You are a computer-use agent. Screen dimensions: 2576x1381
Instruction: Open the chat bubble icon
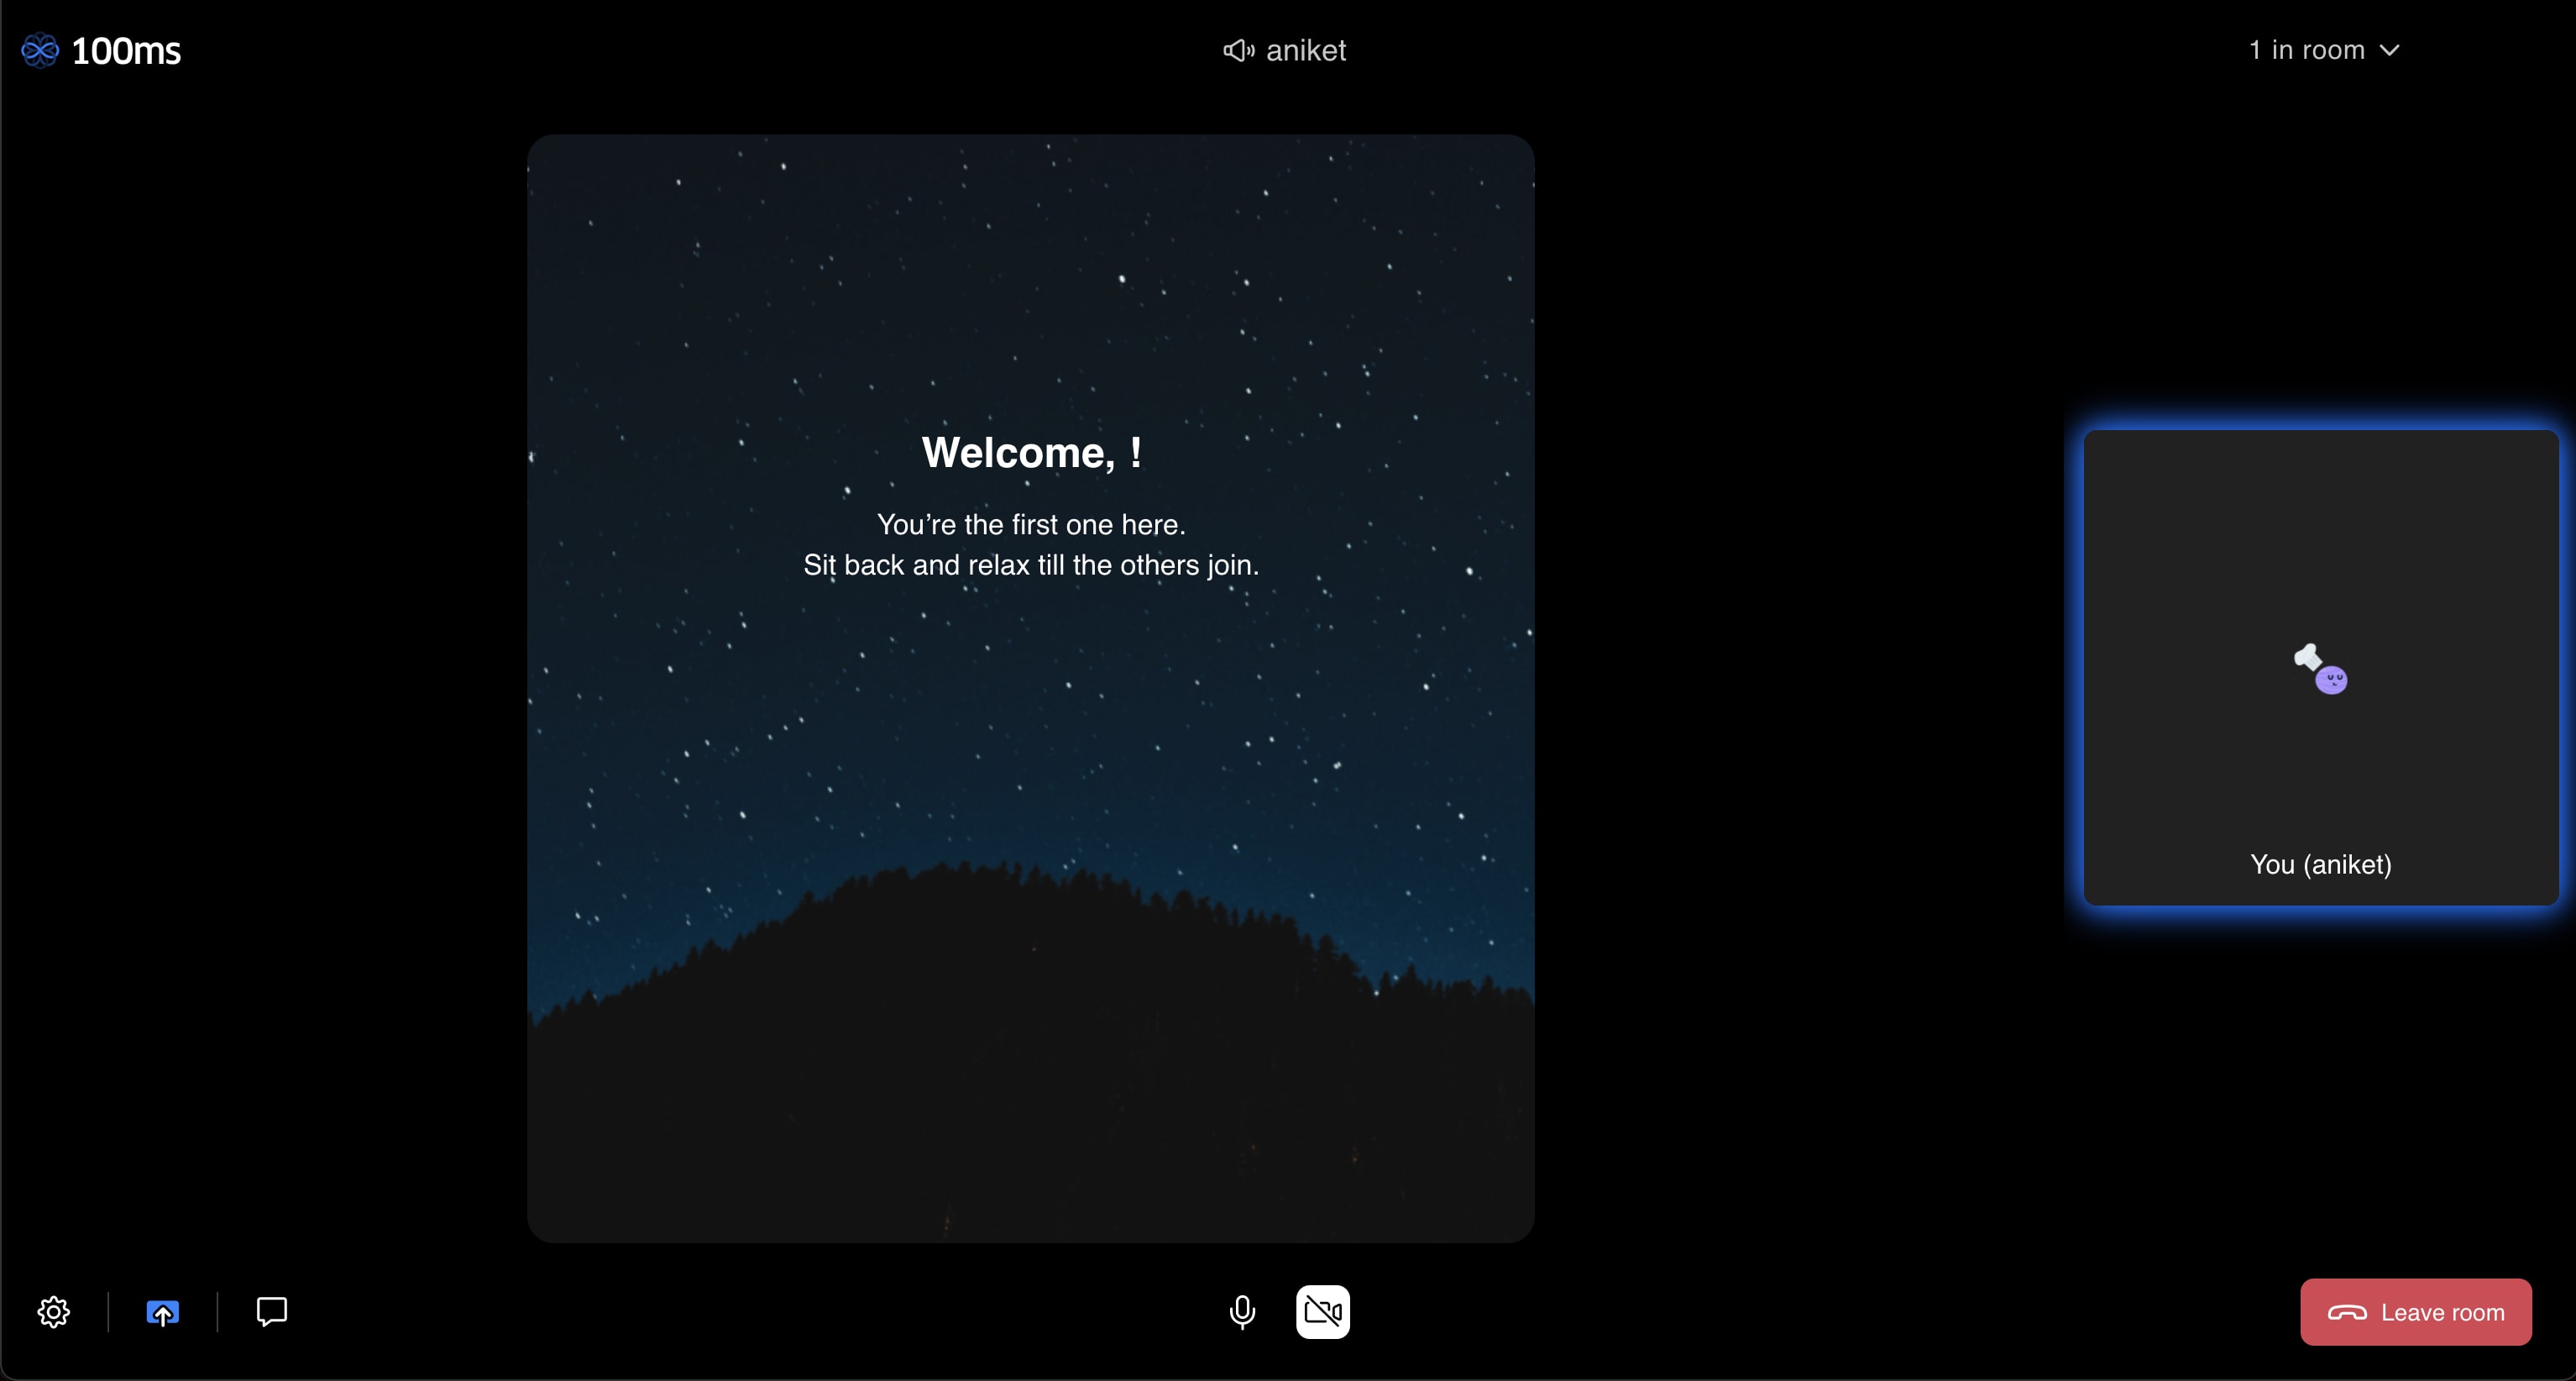(271, 1311)
